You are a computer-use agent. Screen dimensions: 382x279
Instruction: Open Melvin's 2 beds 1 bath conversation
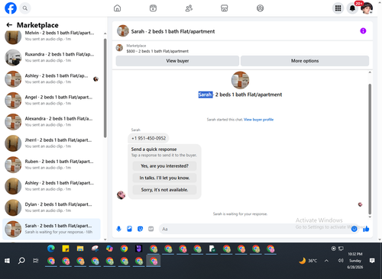tap(51, 36)
